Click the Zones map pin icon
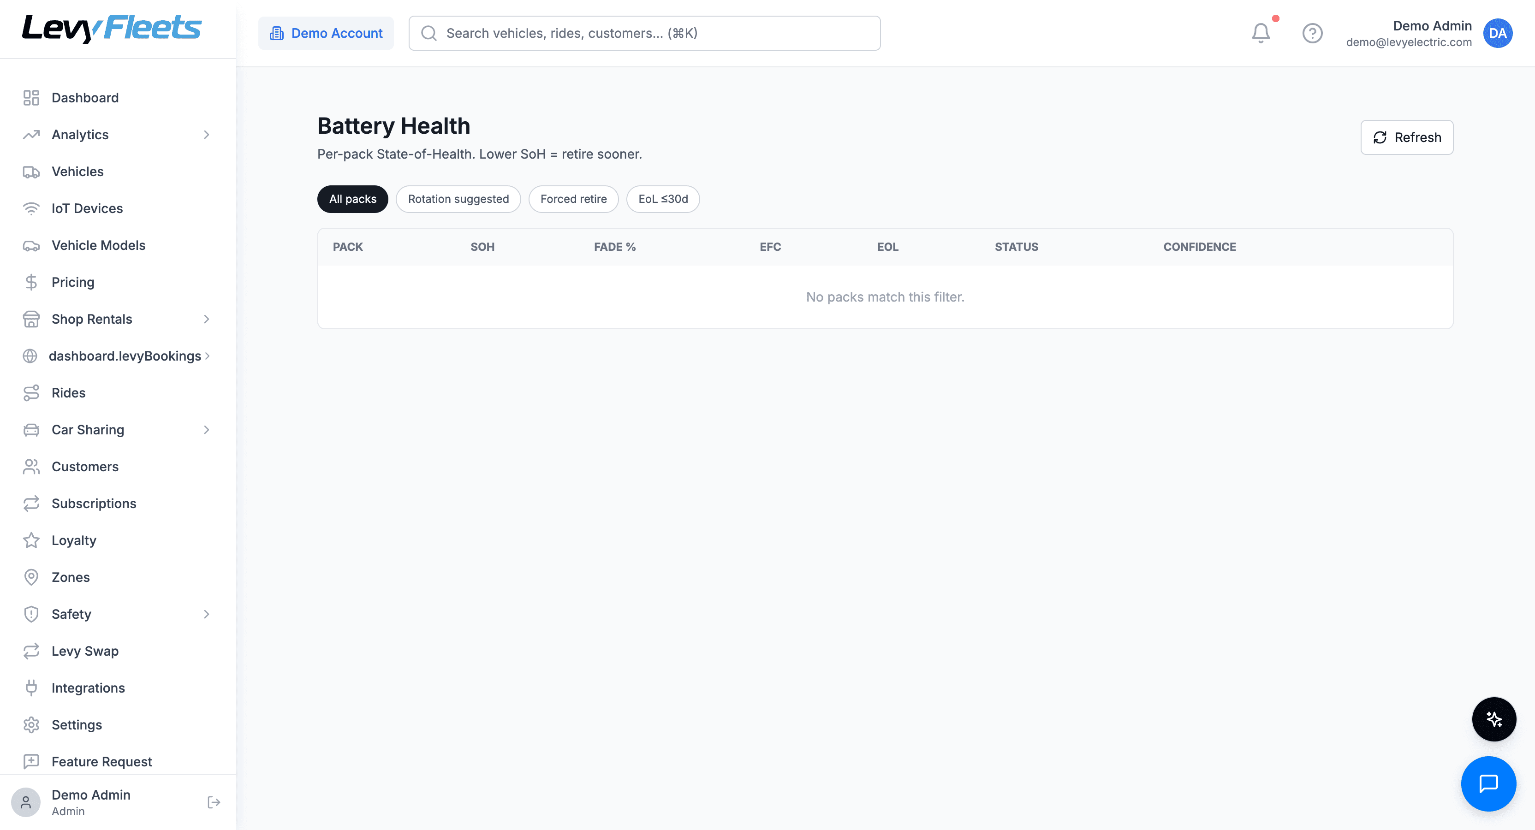Viewport: 1535px width, 830px height. [x=31, y=577]
